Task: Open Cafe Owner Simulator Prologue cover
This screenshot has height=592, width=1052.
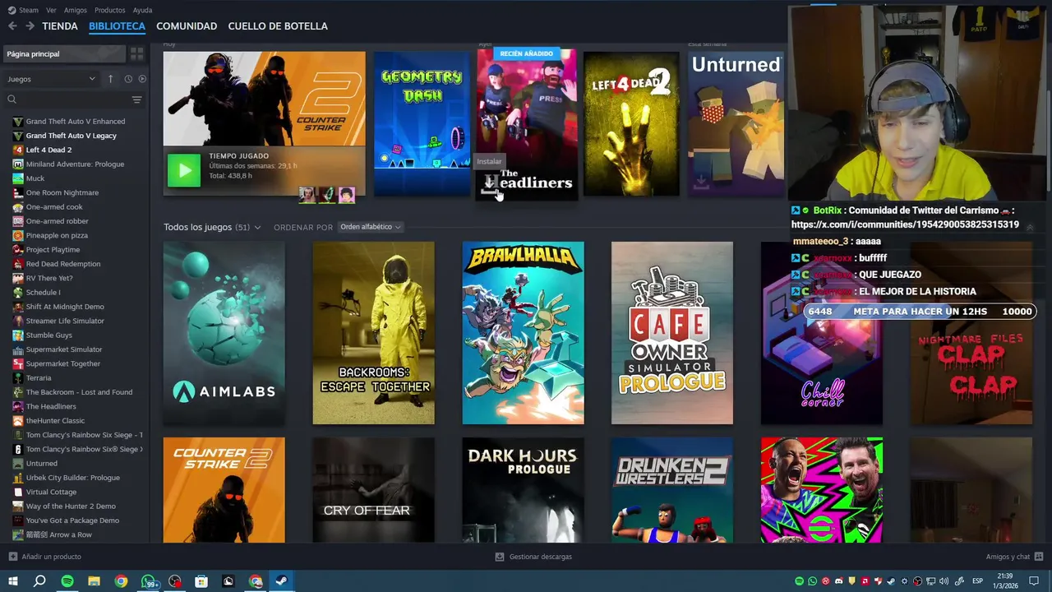Action: coord(672,333)
